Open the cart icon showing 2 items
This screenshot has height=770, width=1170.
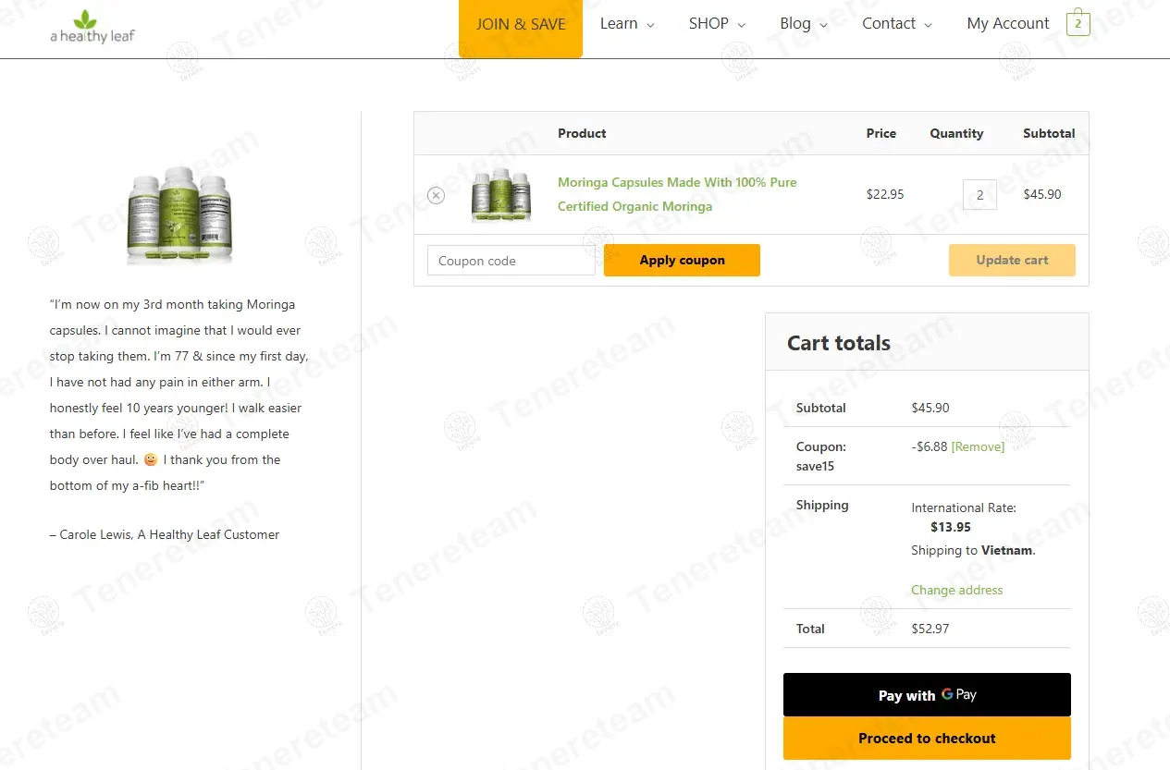1078,24
